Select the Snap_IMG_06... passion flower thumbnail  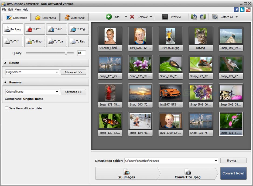pos(201,95)
